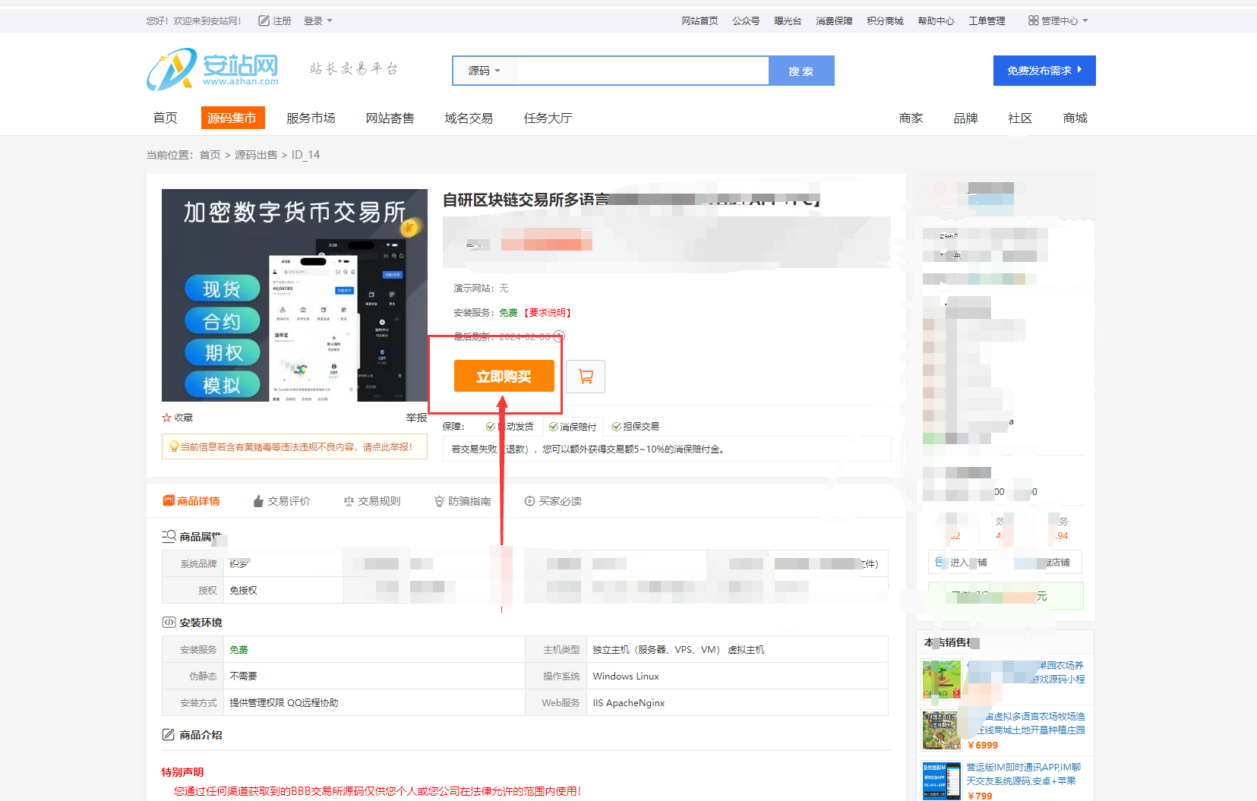
Task: Select the 商品详情 tab
Action: (x=191, y=501)
